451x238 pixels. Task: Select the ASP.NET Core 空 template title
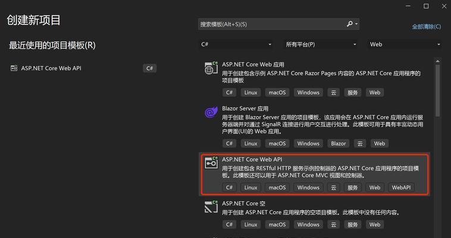[x=243, y=203]
